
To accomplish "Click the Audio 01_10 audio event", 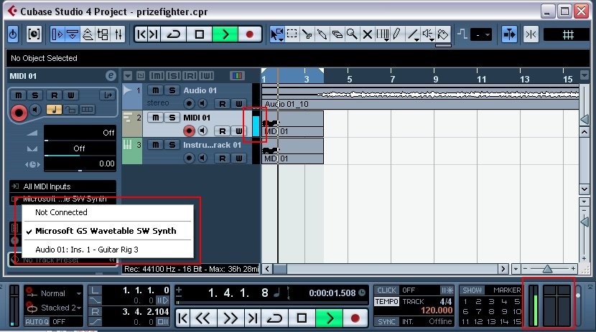I will [420, 97].
